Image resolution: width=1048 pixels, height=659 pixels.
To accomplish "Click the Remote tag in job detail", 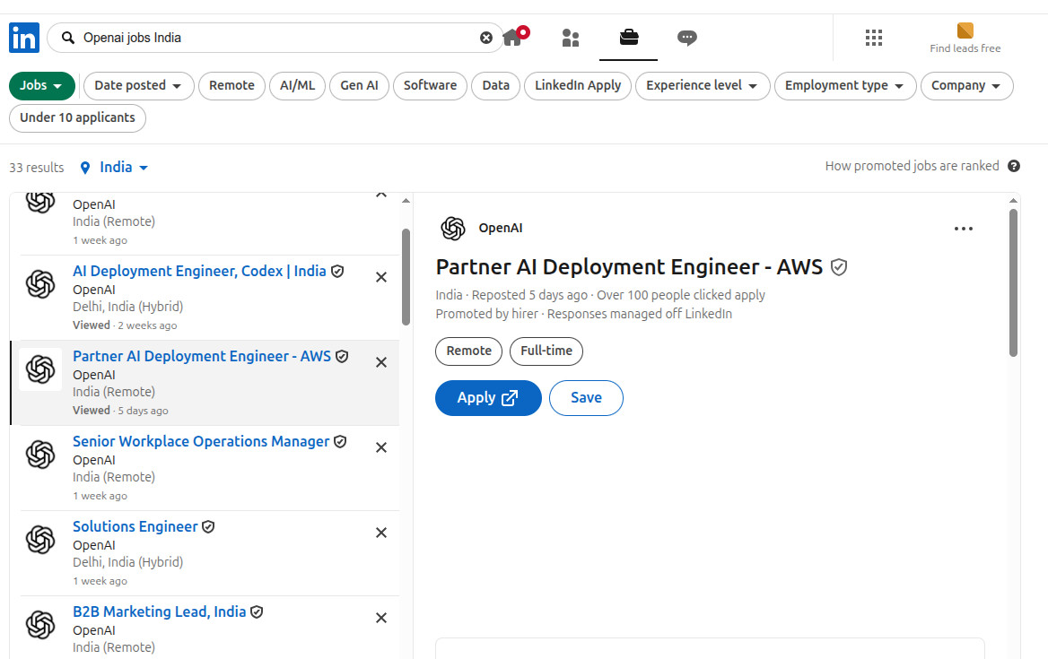I will click(468, 351).
